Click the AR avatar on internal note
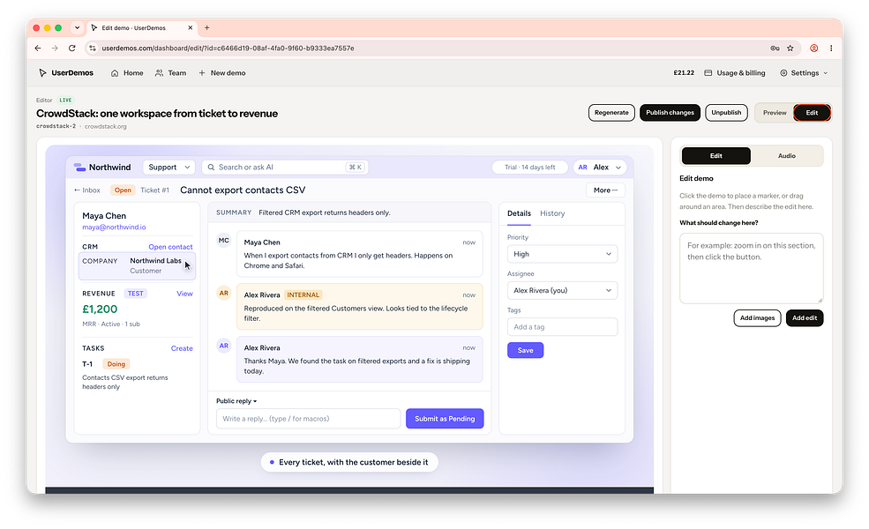Image resolution: width=869 pixels, height=529 pixels. click(224, 293)
